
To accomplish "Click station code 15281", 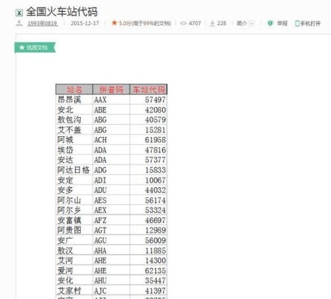I will tap(155, 130).
